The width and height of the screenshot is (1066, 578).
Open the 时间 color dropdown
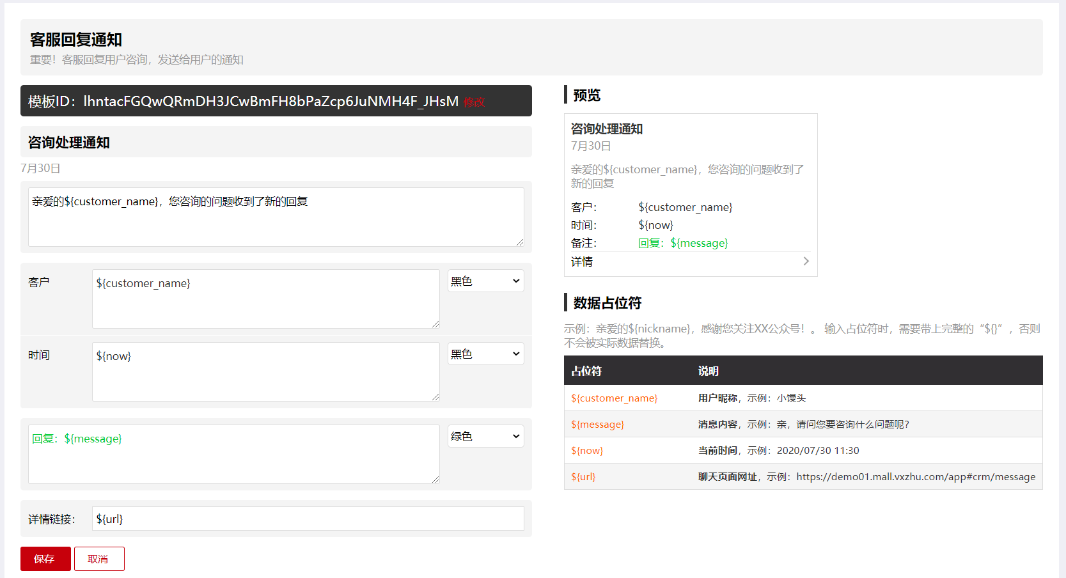tap(485, 354)
